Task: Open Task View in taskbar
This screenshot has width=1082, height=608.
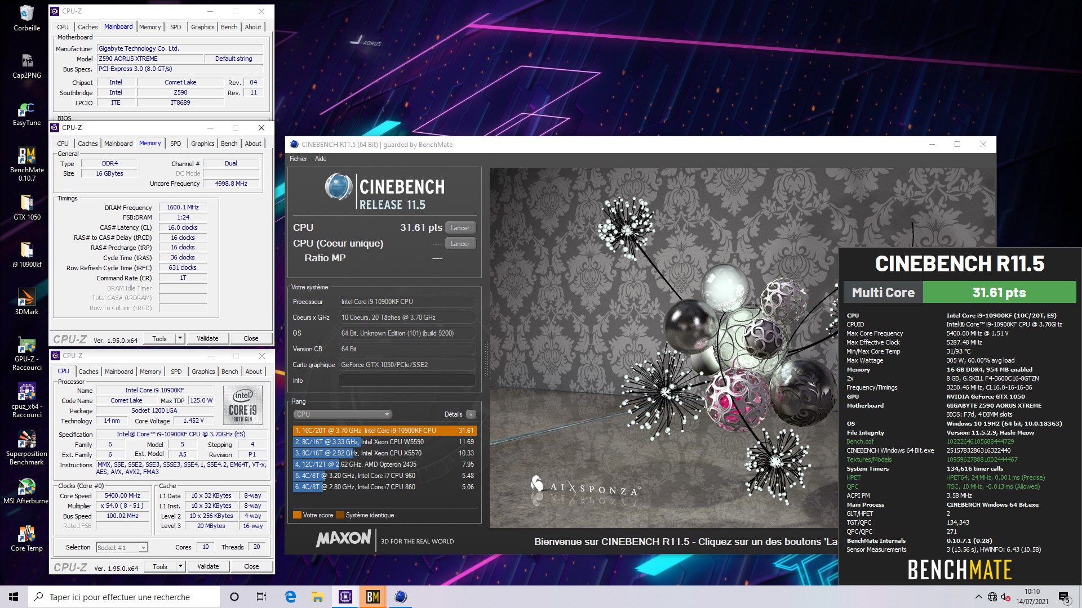Action: click(261, 597)
